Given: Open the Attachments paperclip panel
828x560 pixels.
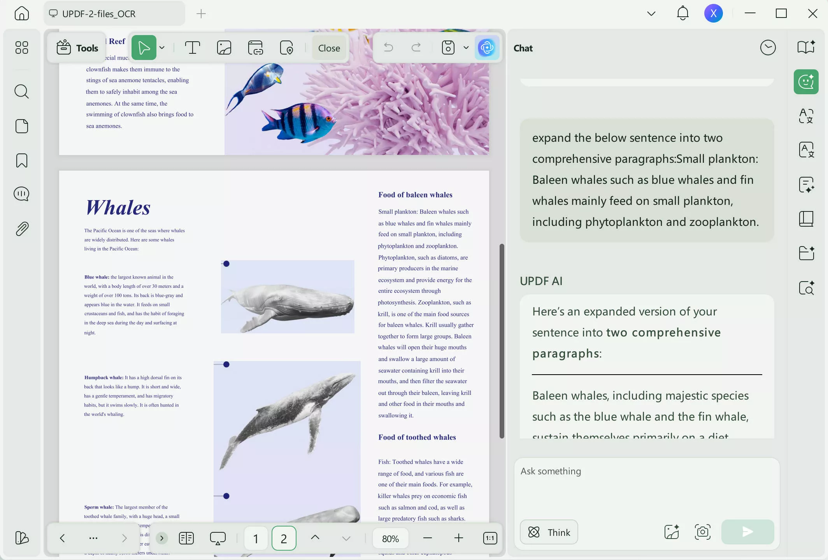Looking at the screenshot, I should [x=21, y=229].
